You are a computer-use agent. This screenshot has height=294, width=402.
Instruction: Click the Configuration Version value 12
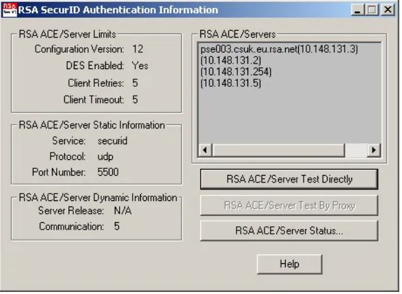tap(137, 49)
